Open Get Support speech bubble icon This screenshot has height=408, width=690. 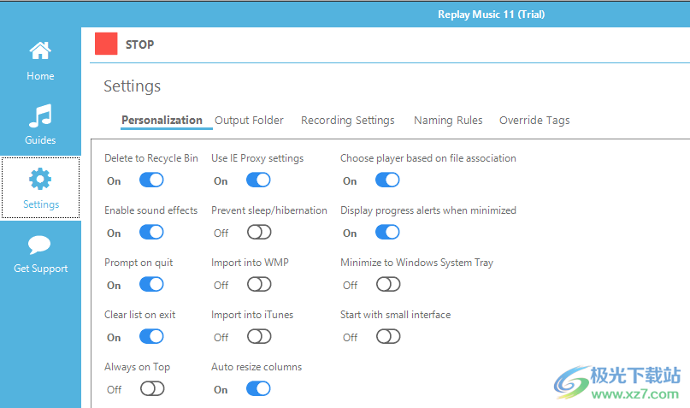point(40,245)
